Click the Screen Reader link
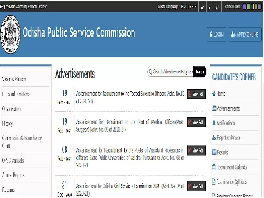The height and width of the screenshot is (198, 264). pyautogui.click(x=37, y=7)
